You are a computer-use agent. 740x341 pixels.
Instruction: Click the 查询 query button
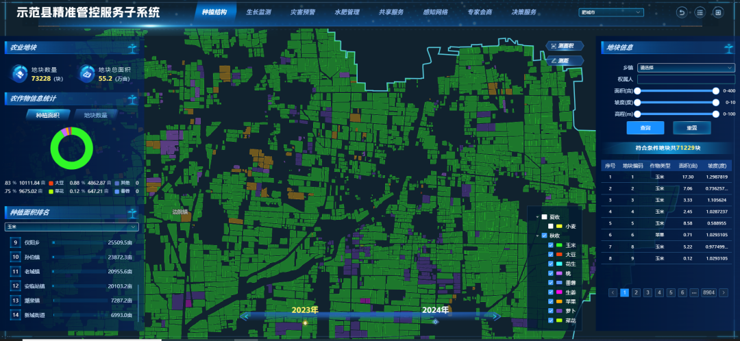tap(645, 128)
